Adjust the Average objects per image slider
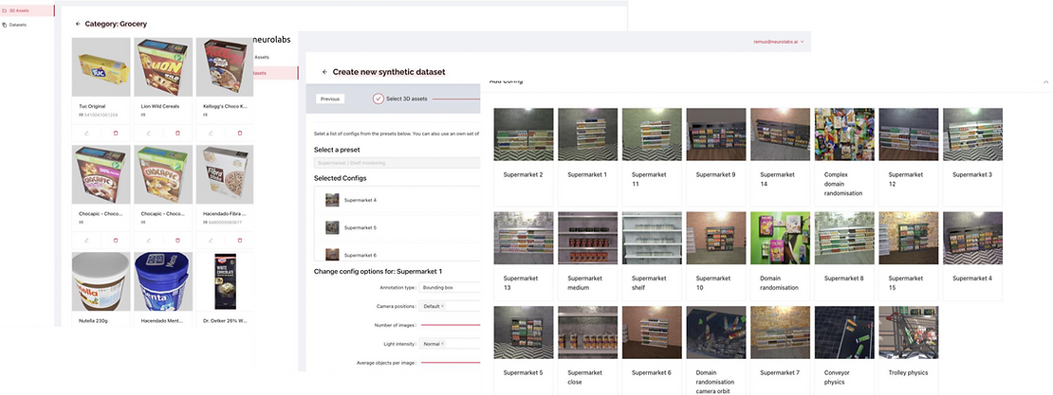1053x395 pixels. 450,362
